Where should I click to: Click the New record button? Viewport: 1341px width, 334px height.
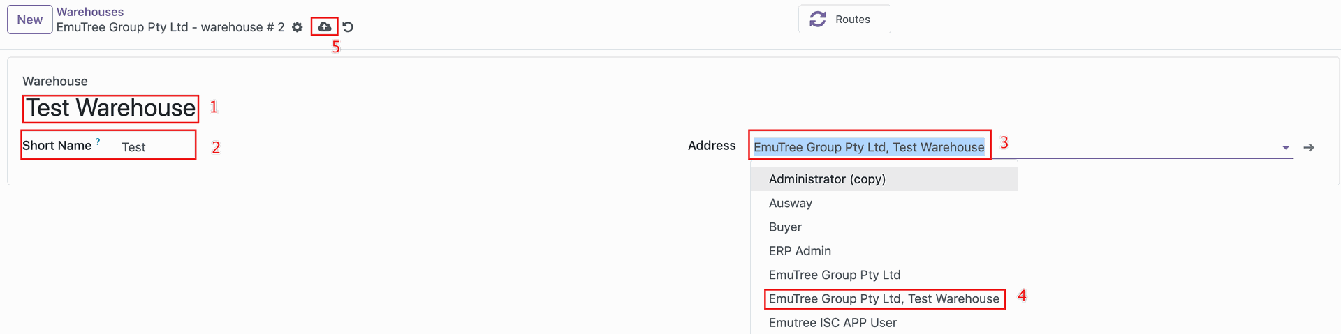coord(29,20)
